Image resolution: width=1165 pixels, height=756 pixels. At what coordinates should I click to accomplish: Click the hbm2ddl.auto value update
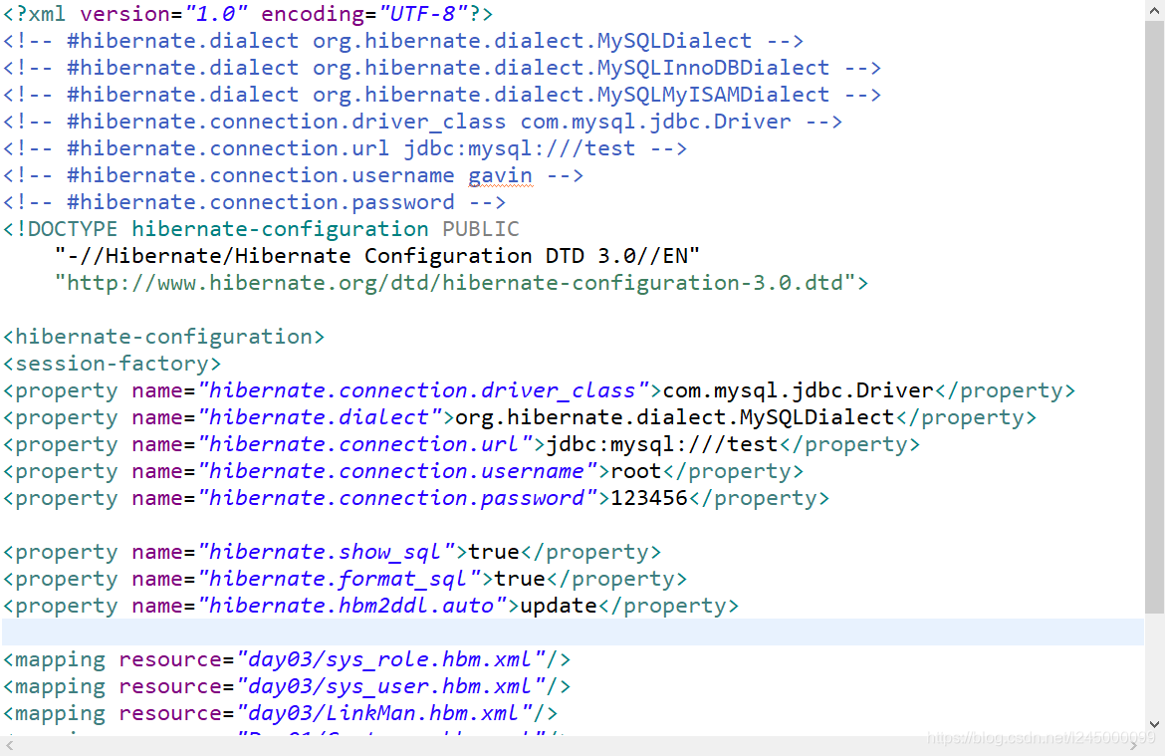tap(559, 606)
